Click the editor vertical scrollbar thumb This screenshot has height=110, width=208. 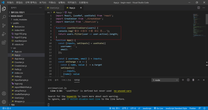coord(207,19)
